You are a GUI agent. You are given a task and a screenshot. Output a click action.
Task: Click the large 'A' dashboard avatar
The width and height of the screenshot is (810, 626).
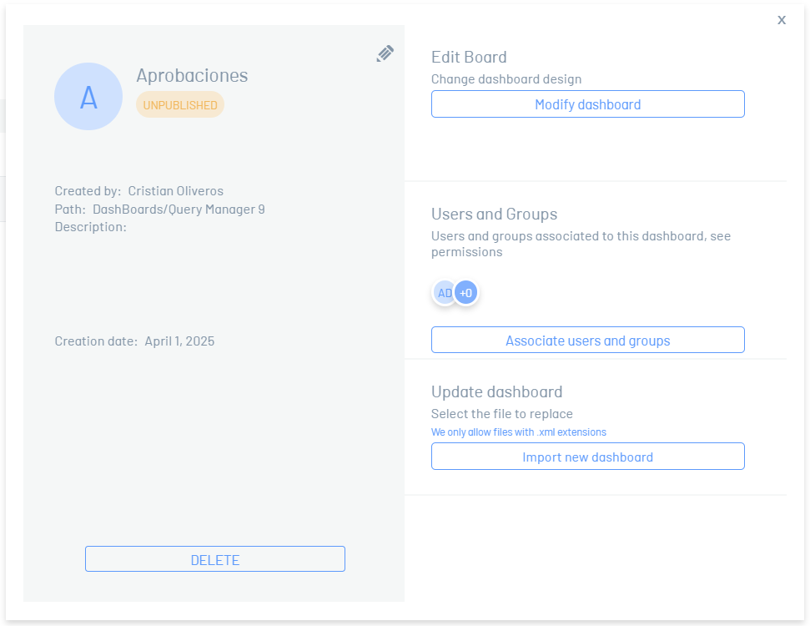pyautogui.click(x=88, y=97)
